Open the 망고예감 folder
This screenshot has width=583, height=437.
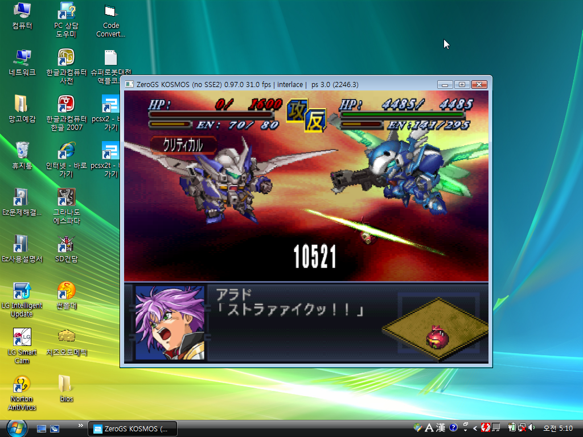pyautogui.click(x=22, y=109)
